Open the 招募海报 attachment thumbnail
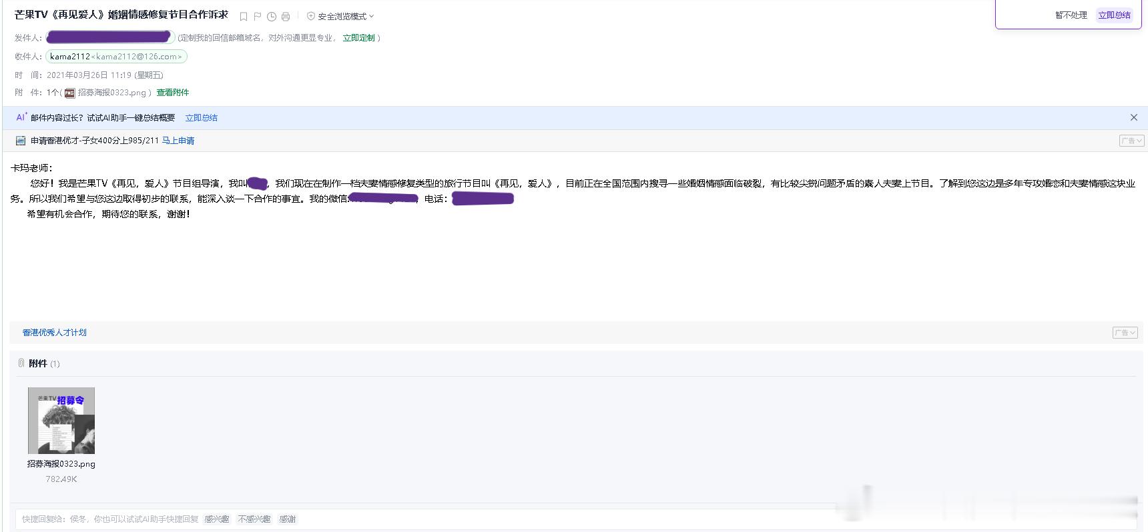The image size is (1148, 532). pos(61,421)
